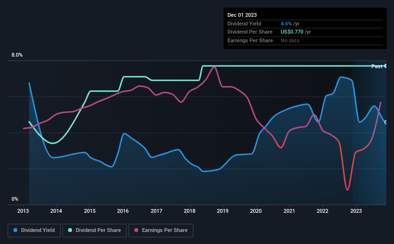Screen dimensions: 394x244
Task: Select the 2023 x-axis label
Action: (356, 211)
